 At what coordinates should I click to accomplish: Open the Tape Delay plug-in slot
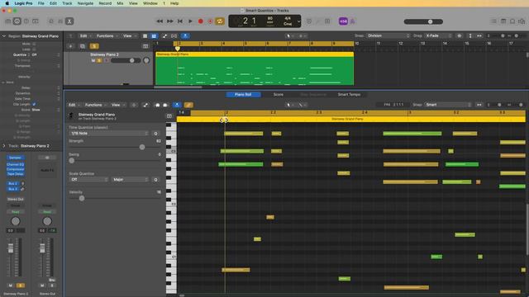pyautogui.click(x=15, y=174)
